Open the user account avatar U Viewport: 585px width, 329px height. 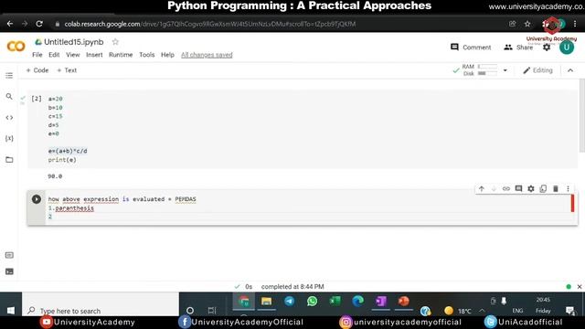567,48
